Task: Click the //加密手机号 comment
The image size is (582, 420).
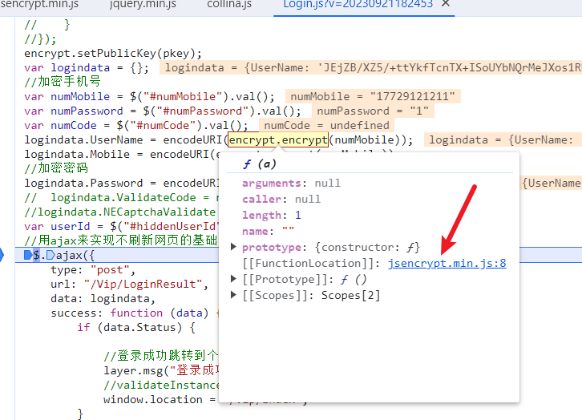Action: [63, 82]
